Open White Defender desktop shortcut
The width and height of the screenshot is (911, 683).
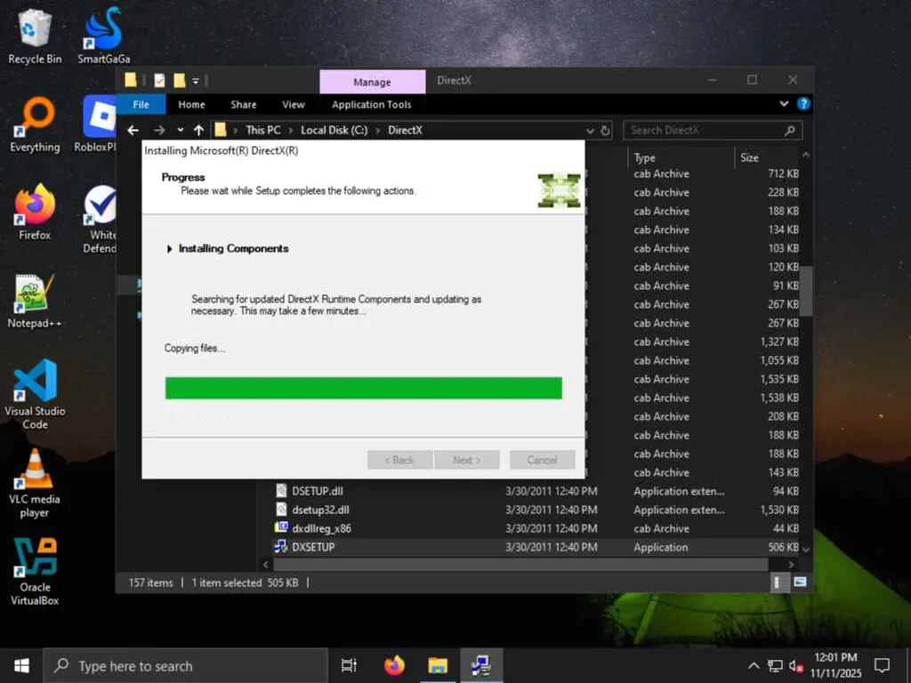tap(99, 220)
